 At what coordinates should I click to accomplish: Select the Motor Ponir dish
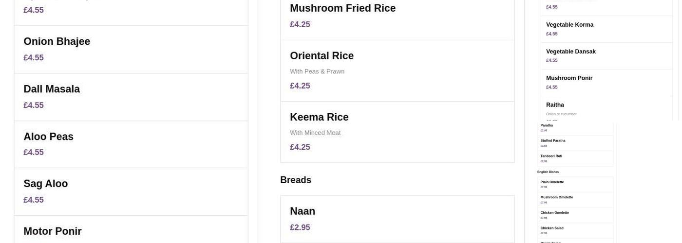tap(131, 231)
